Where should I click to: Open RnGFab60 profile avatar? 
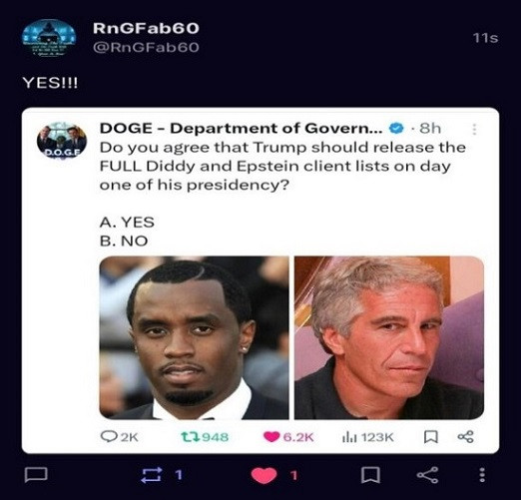click(49, 39)
